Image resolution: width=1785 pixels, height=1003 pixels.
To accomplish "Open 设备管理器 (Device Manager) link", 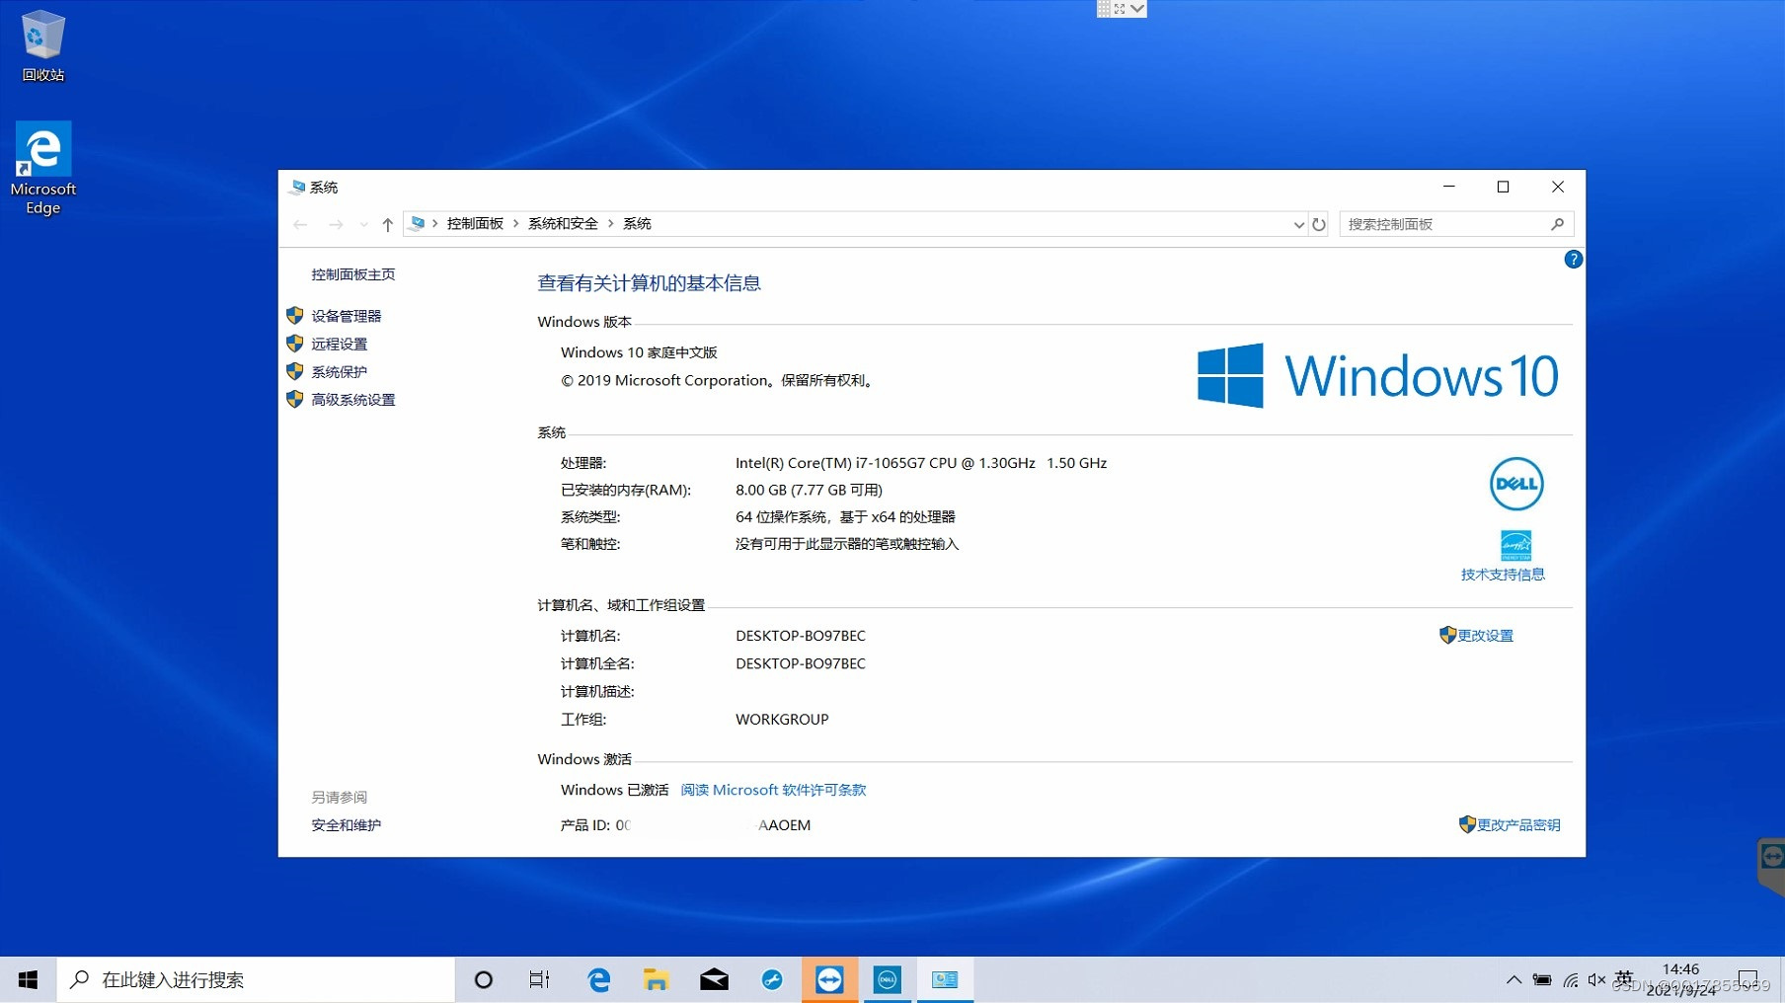I will click(346, 316).
